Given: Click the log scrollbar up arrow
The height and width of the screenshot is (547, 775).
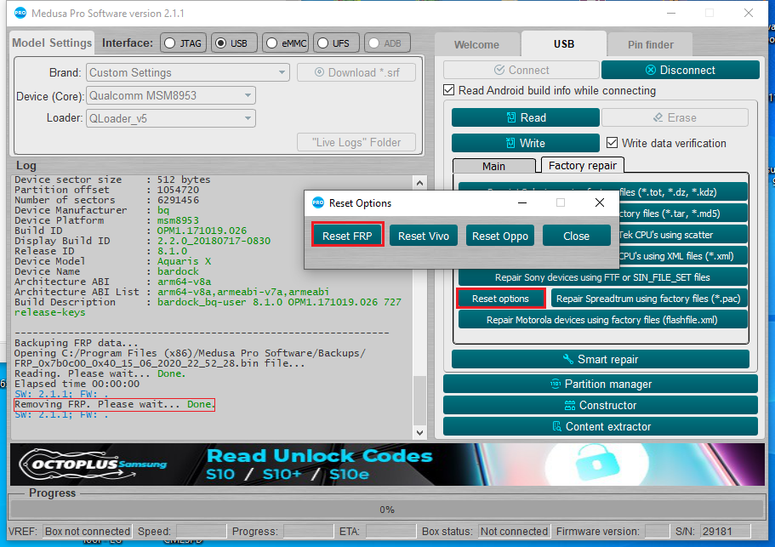Looking at the screenshot, I should click(419, 183).
